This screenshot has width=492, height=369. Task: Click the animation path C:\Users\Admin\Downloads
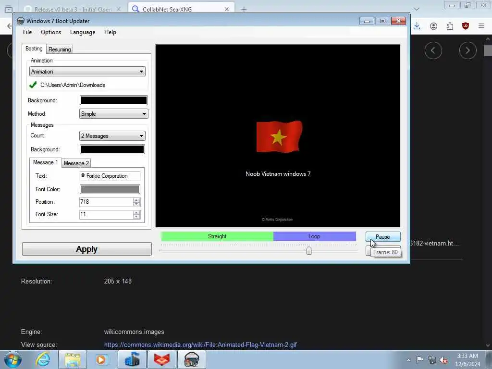pyautogui.click(x=73, y=85)
